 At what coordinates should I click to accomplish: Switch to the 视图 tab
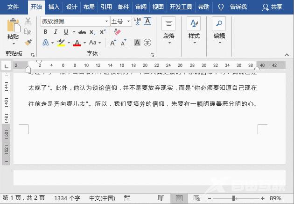158,7
